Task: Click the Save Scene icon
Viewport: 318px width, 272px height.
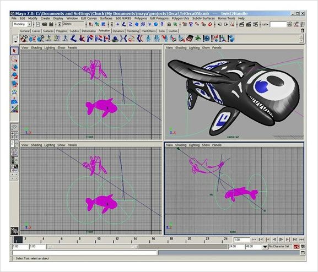Action: pos(51,24)
